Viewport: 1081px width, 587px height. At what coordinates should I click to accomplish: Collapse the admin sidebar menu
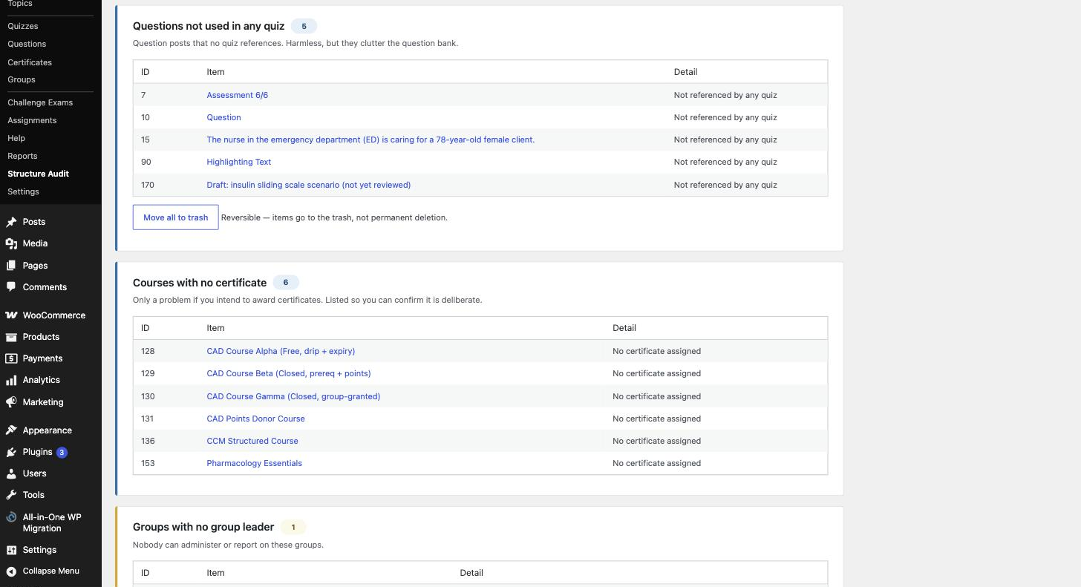tap(50, 571)
